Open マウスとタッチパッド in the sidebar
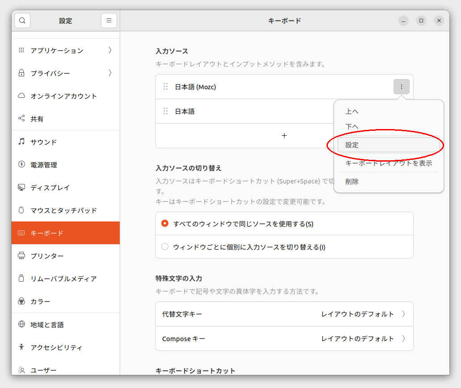The image size is (461, 388). coord(64,210)
